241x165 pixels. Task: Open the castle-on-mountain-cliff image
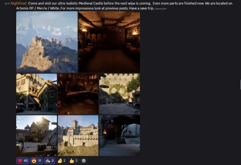[47, 42]
